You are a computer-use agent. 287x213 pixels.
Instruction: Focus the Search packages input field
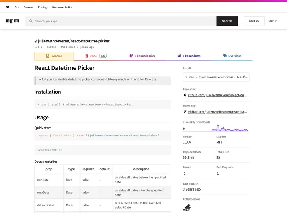pos(121,21)
